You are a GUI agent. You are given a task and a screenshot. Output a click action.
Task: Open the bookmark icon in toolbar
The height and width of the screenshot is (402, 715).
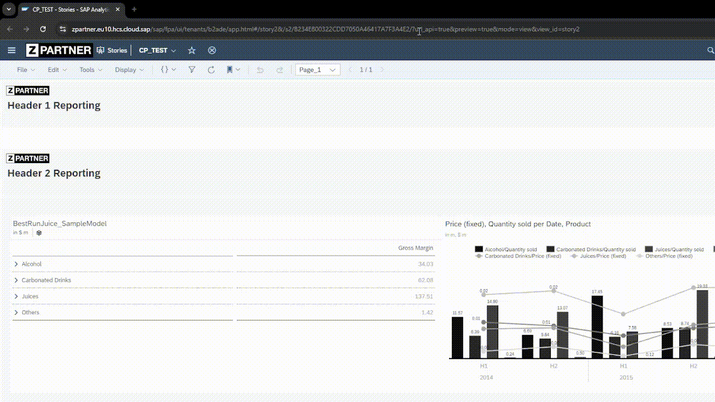(x=230, y=70)
